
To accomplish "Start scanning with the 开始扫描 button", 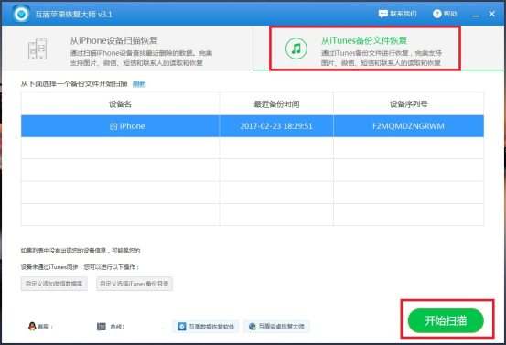I will [x=446, y=320].
